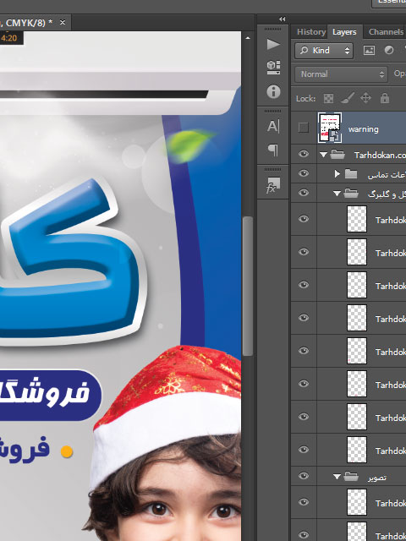Viewport: 406px width, 541px height.
Task: Lock image pixels with brush icon
Action: (347, 98)
